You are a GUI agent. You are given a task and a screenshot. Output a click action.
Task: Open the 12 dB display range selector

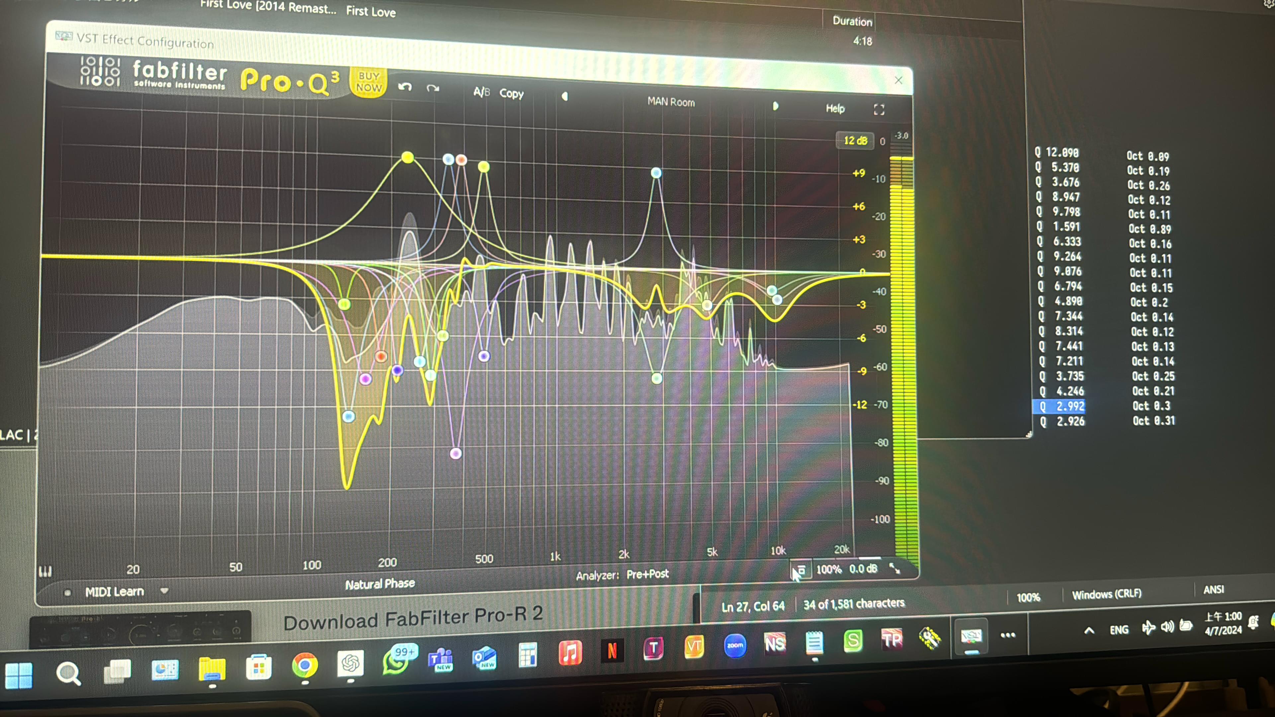point(855,140)
